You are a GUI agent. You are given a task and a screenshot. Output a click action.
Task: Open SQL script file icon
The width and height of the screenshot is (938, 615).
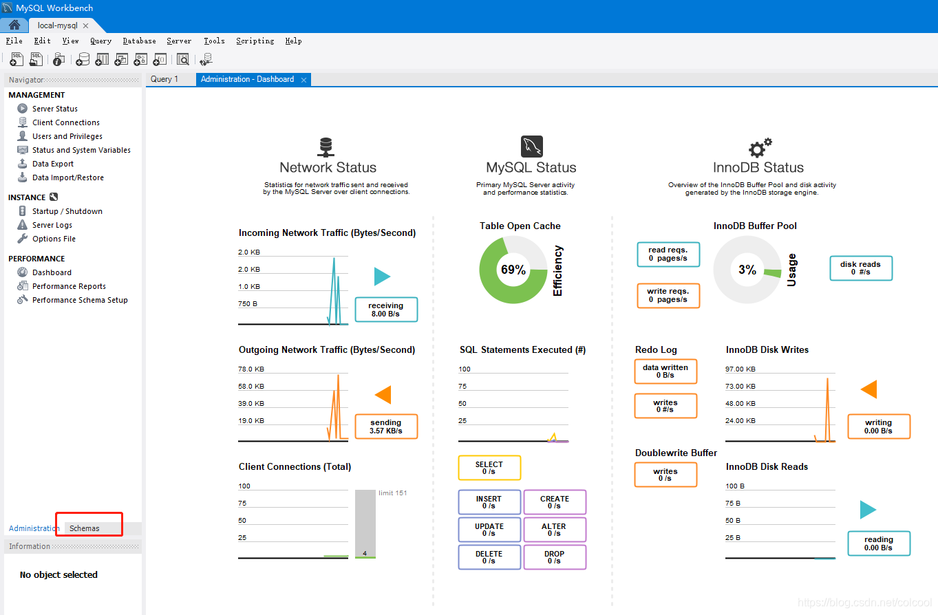click(x=36, y=60)
